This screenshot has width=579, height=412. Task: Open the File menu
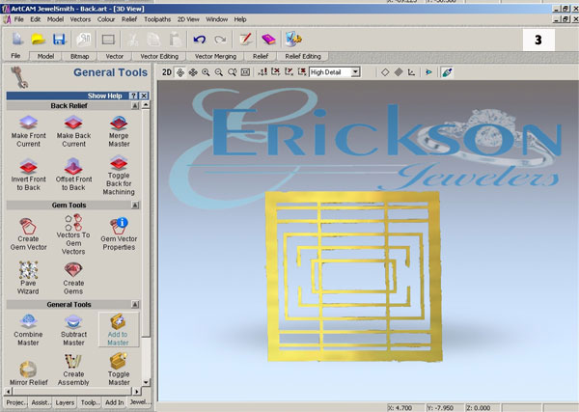point(19,19)
